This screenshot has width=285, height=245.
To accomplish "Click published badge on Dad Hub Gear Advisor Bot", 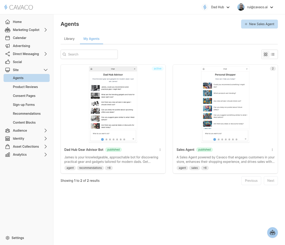I will pos(113,150).
